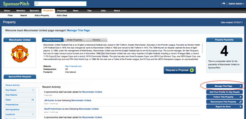Open the Geoff Hutchinson profile link
The height and width of the screenshot is (119, 246).
click(x=53, y=109)
